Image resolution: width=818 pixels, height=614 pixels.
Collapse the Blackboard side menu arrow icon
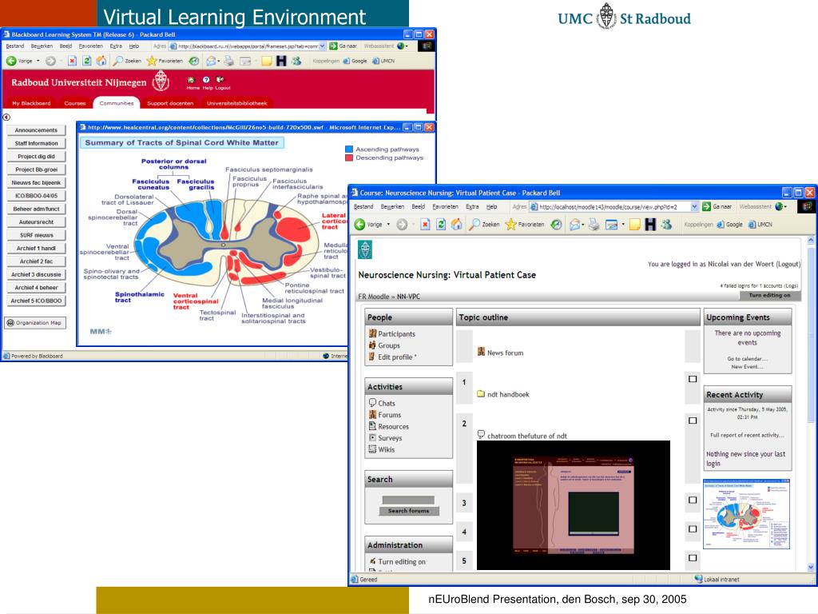click(x=6, y=118)
